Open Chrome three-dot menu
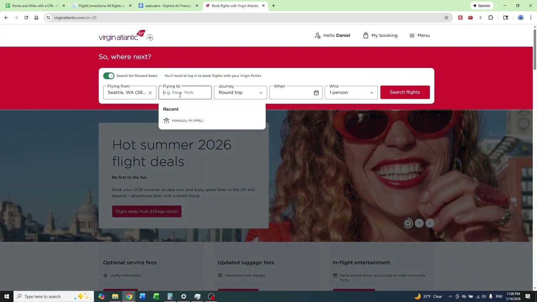This screenshot has width=537, height=302. [x=531, y=18]
